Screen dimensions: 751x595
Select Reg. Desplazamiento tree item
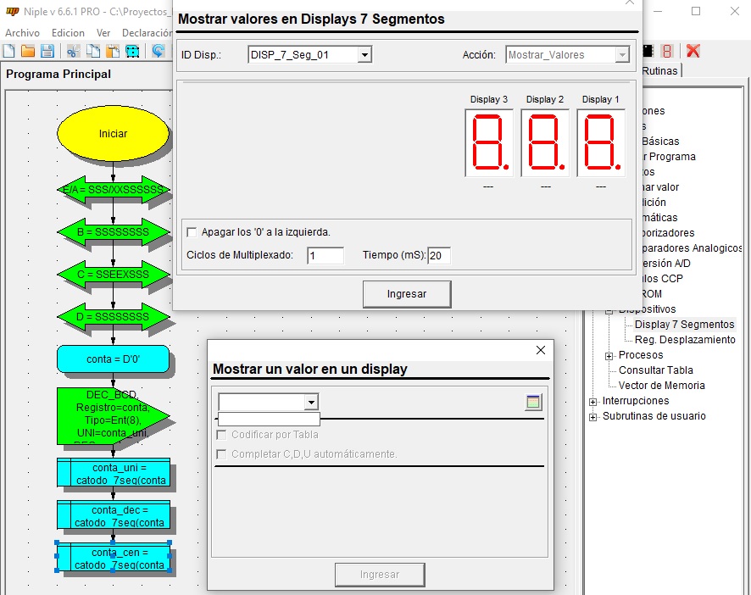pos(685,340)
